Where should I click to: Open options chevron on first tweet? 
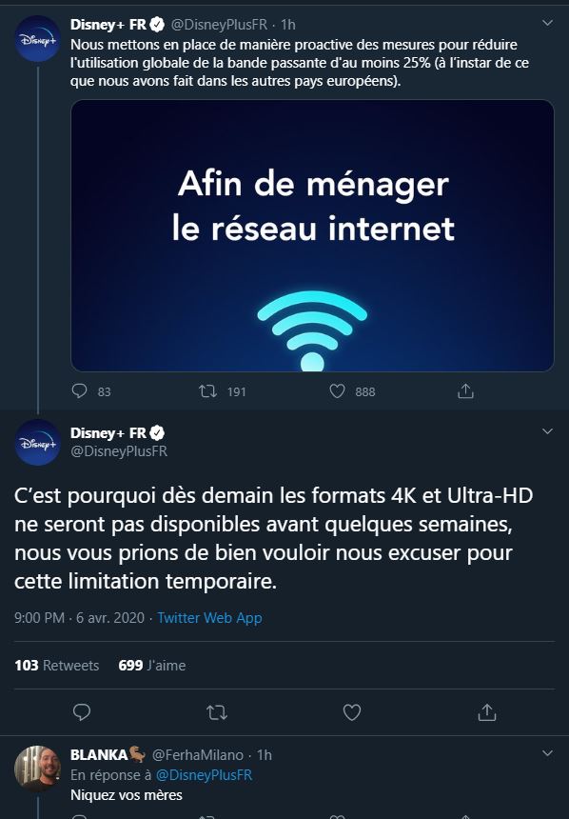(547, 23)
